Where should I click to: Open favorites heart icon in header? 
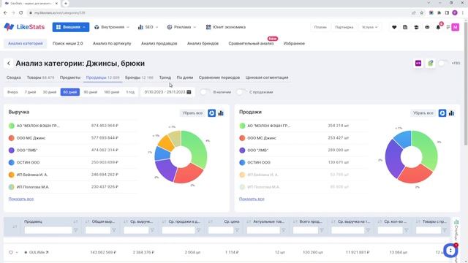point(394,27)
